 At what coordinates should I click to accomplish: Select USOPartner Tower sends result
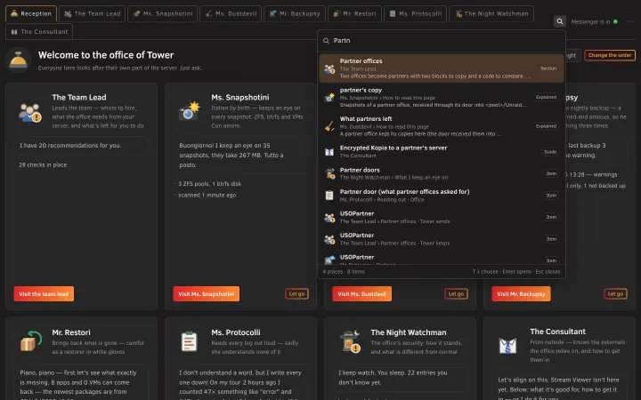[442, 217]
